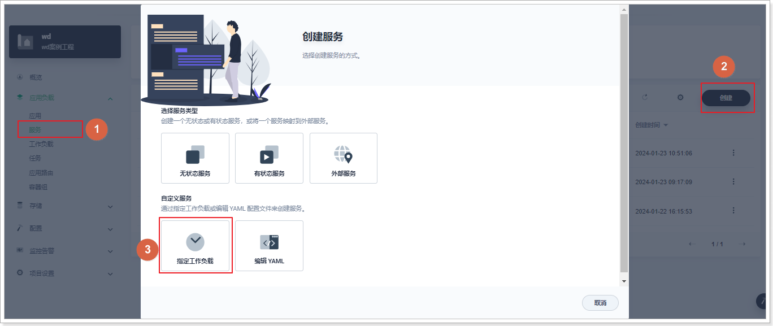Click the dialog scrollbar up arrow
Viewport: 773px width, 326px height.
pyautogui.click(x=624, y=9)
